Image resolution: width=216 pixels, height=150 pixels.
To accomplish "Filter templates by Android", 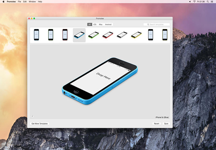I will [108, 24].
